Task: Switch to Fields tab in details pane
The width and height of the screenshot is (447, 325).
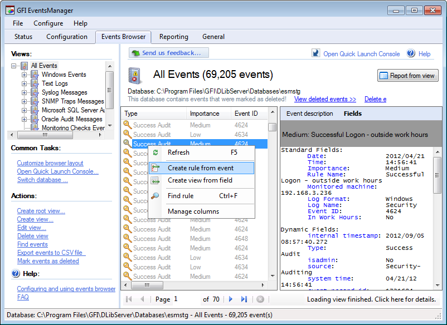Action: (353, 114)
